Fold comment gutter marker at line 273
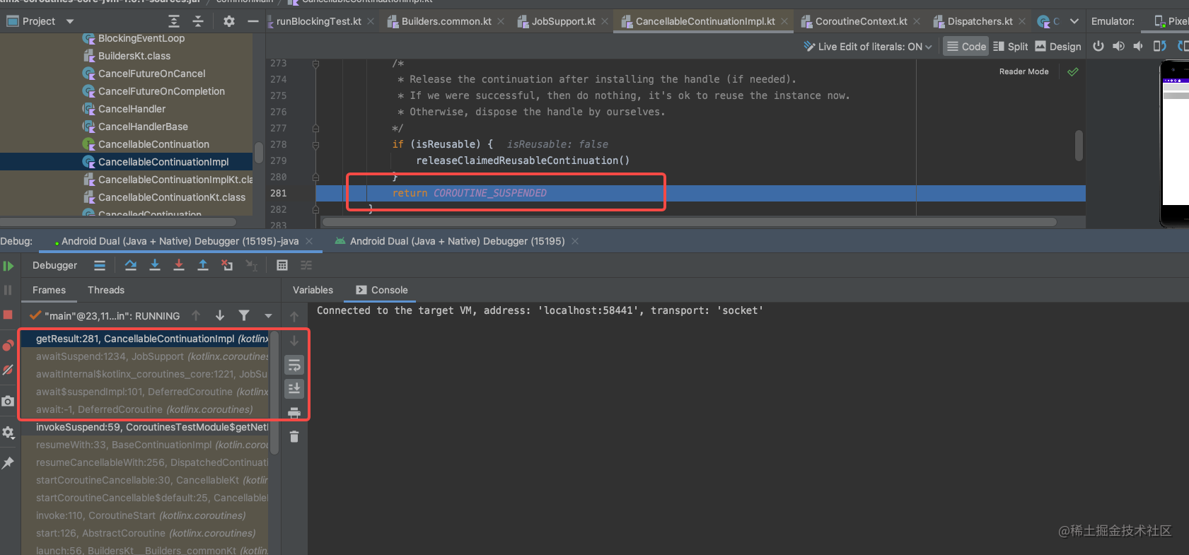 (x=315, y=64)
